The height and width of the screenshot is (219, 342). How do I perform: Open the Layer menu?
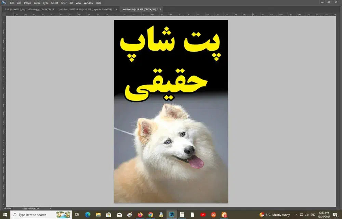tap(37, 3)
